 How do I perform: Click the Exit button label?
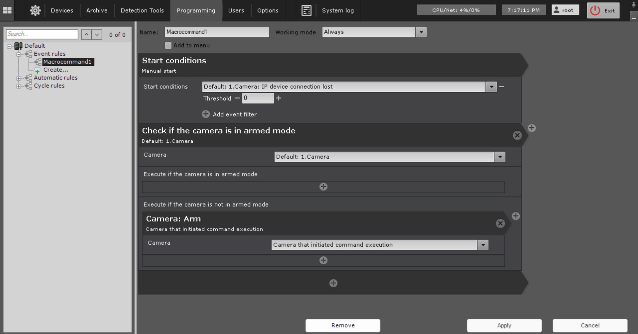(609, 11)
